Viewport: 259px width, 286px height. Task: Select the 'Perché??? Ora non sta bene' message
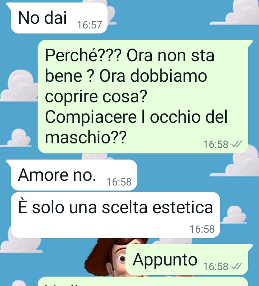coord(143,97)
